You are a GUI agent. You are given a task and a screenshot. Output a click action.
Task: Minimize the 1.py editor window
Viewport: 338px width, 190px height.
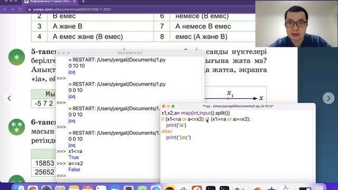tap(168, 106)
